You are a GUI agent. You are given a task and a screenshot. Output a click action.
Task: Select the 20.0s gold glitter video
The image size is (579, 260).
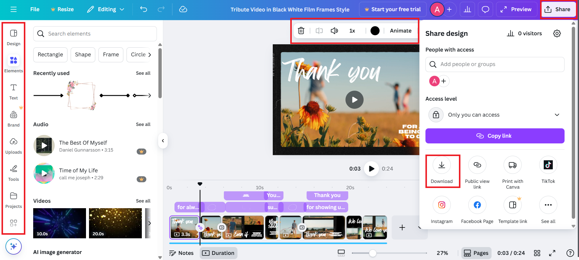click(115, 223)
